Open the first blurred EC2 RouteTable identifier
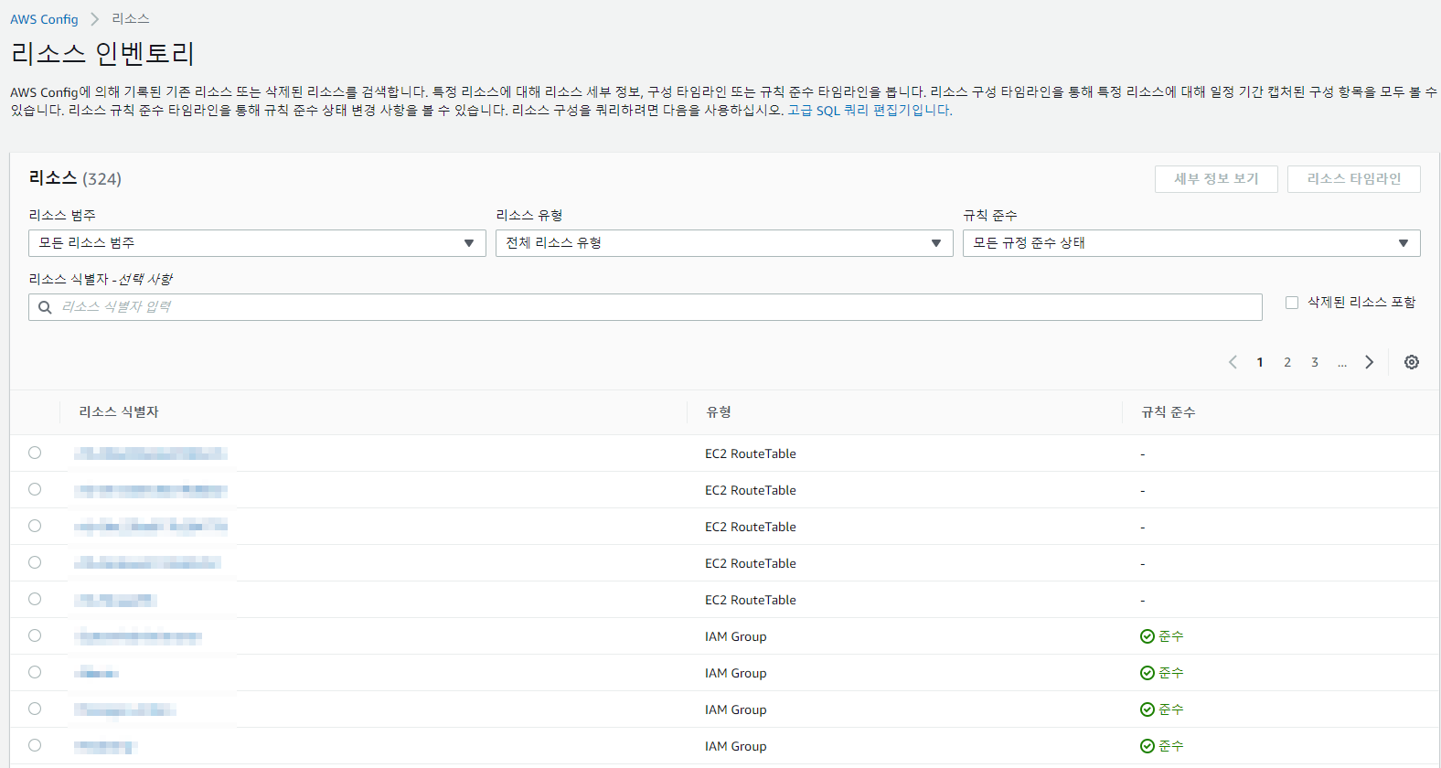1441x768 pixels. click(x=151, y=453)
